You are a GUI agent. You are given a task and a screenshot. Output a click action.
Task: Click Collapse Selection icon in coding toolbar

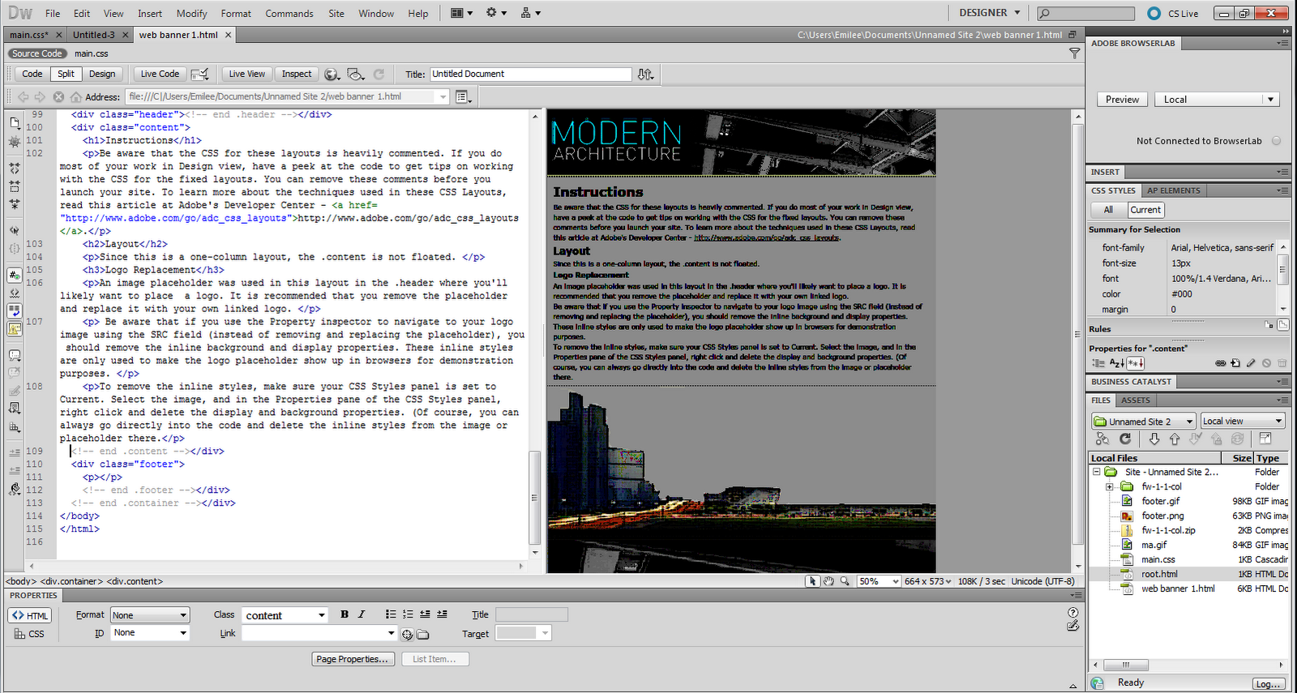pos(15,186)
